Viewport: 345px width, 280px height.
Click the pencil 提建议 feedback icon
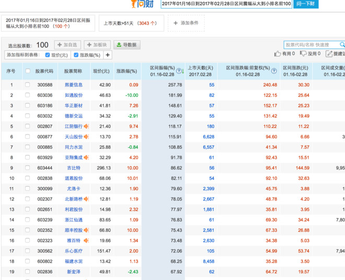tap(329, 53)
